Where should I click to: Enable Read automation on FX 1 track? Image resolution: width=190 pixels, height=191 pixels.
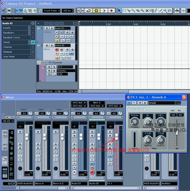click(49, 71)
